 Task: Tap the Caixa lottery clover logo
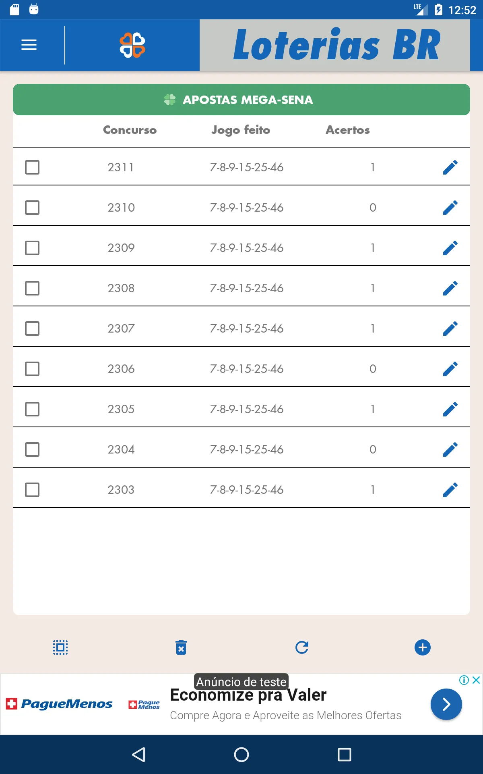pyautogui.click(x=132, y=45)
